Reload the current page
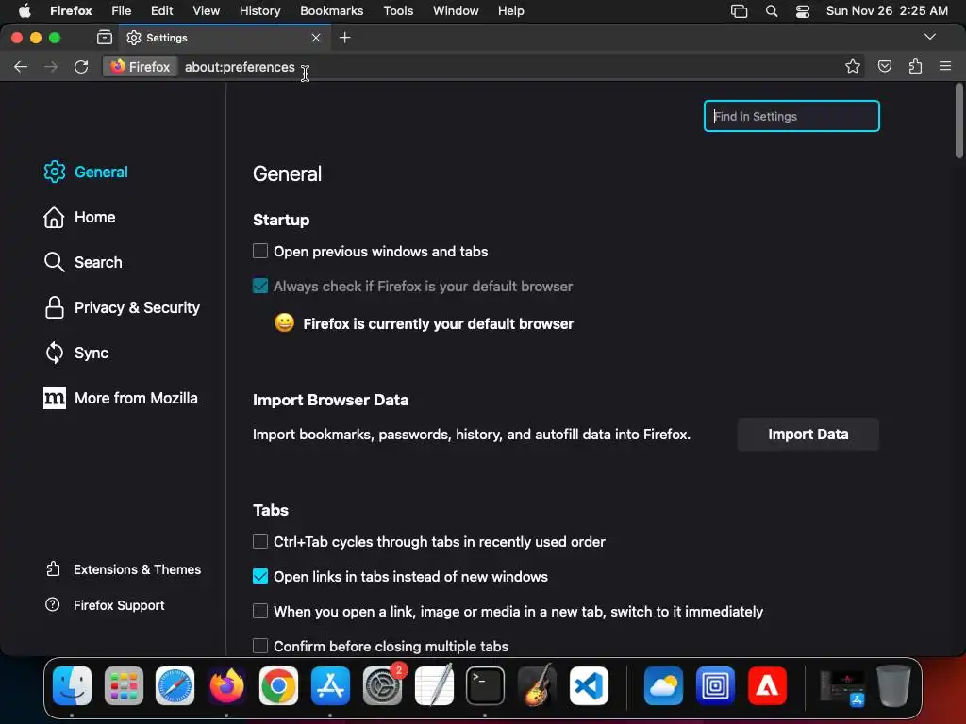This screenshot has height=724, width=966. point(81,67)
